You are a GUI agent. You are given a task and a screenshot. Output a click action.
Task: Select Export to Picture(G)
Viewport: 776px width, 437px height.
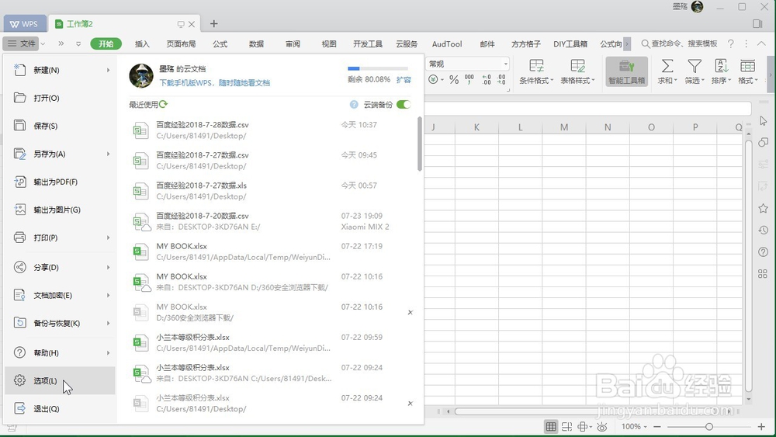coord(60,210)
